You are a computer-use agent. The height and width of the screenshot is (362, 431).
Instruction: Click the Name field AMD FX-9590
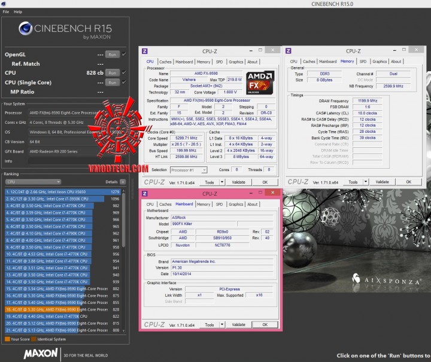point(206,74)
